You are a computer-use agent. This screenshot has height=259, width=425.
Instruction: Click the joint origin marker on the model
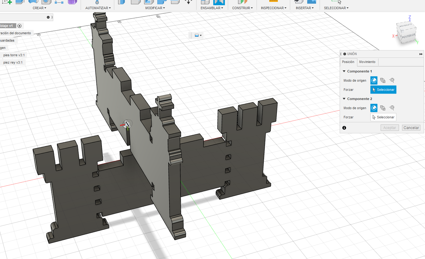click(127, 124)
